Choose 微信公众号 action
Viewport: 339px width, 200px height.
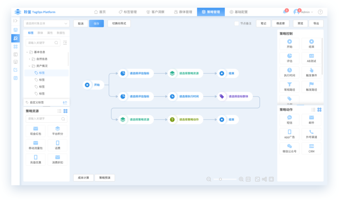click(290, 148)
